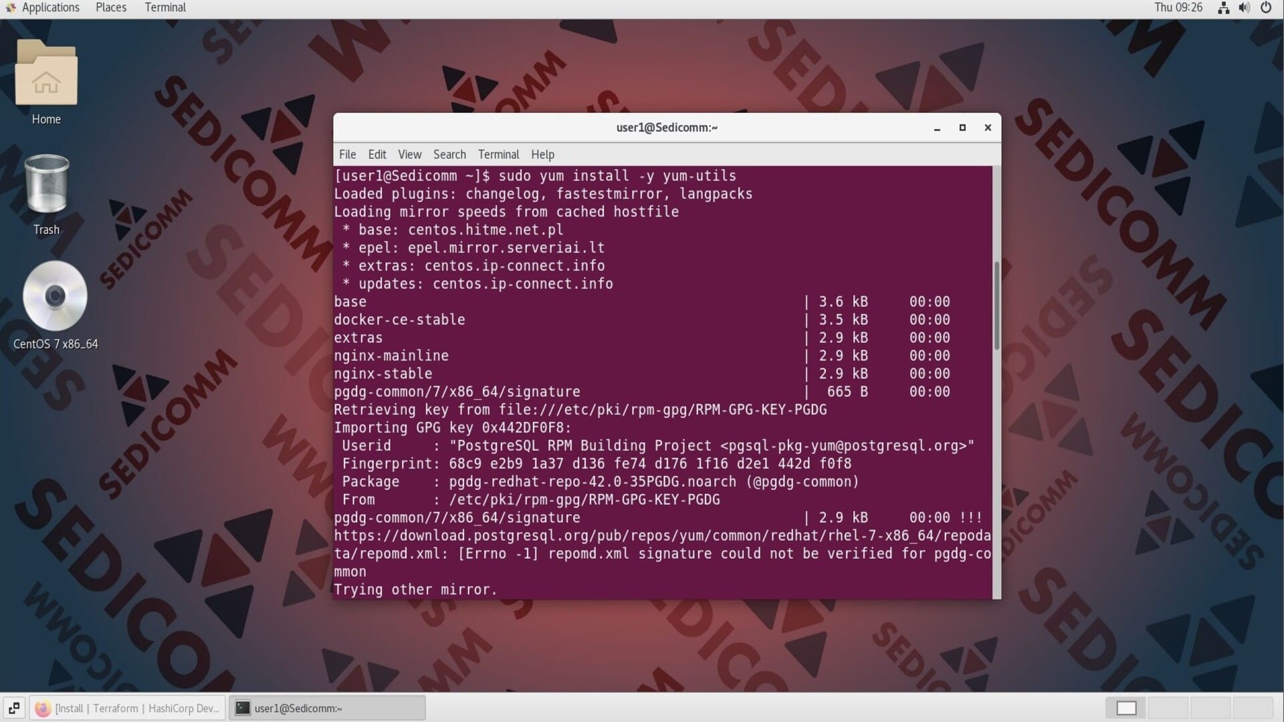Open the Home folder desktop icon
This screenshot has width=1284, height=722.
46,75
